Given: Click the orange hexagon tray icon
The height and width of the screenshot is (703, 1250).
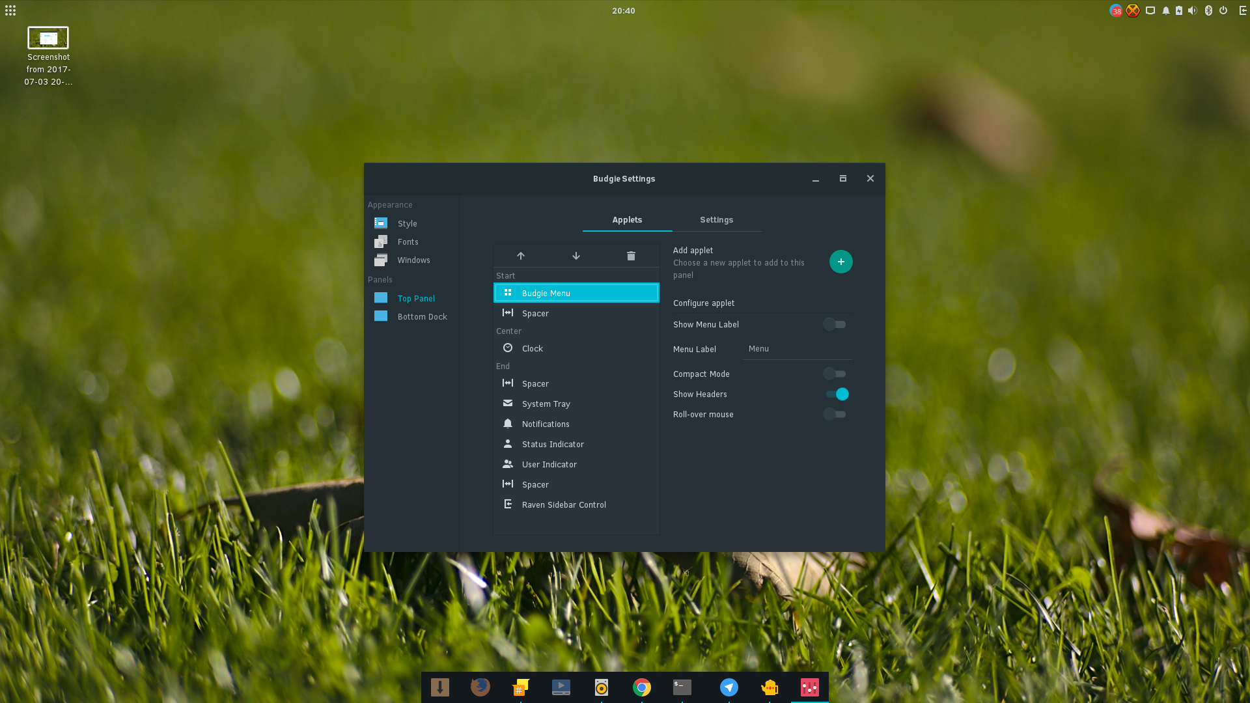Looking at the screenshot, I should click(1133, 10).
